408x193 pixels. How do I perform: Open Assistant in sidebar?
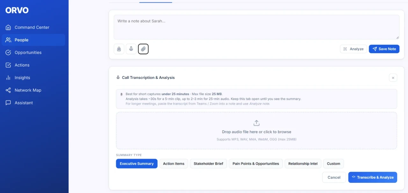pos(33,103)
